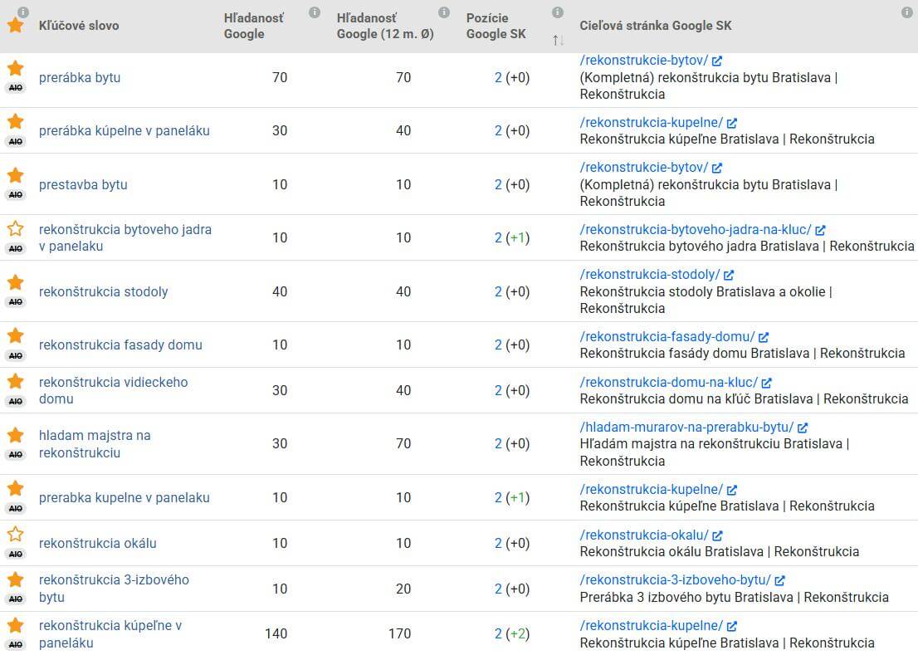Toggle empty star for 'rekonštrukcia okálu'
918x655 pixels.
[x=15, y=535]
